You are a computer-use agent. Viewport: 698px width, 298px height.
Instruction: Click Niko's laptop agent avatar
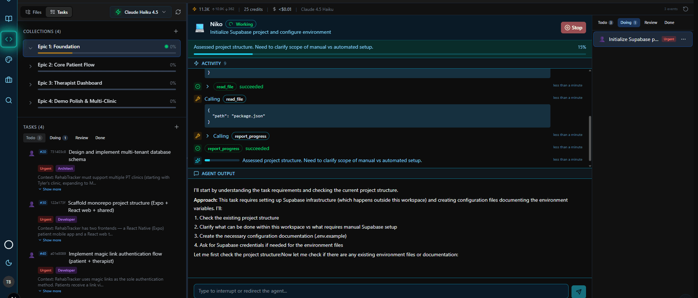point(200,28)
